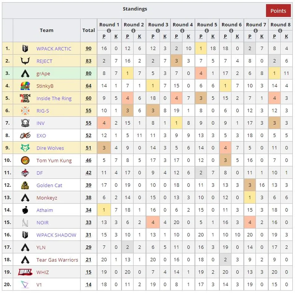295x294 pixels.
Task: Click the Total column header
Action: coord(88,30)
